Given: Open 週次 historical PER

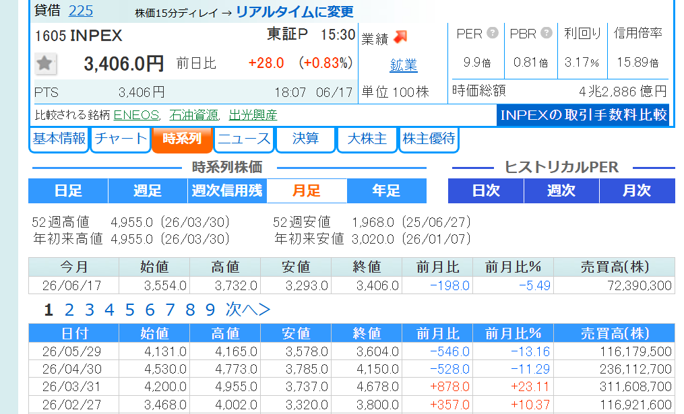Looking at the screenshot, I should tap(561, 191).
